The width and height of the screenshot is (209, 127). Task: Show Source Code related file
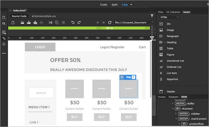19,16
